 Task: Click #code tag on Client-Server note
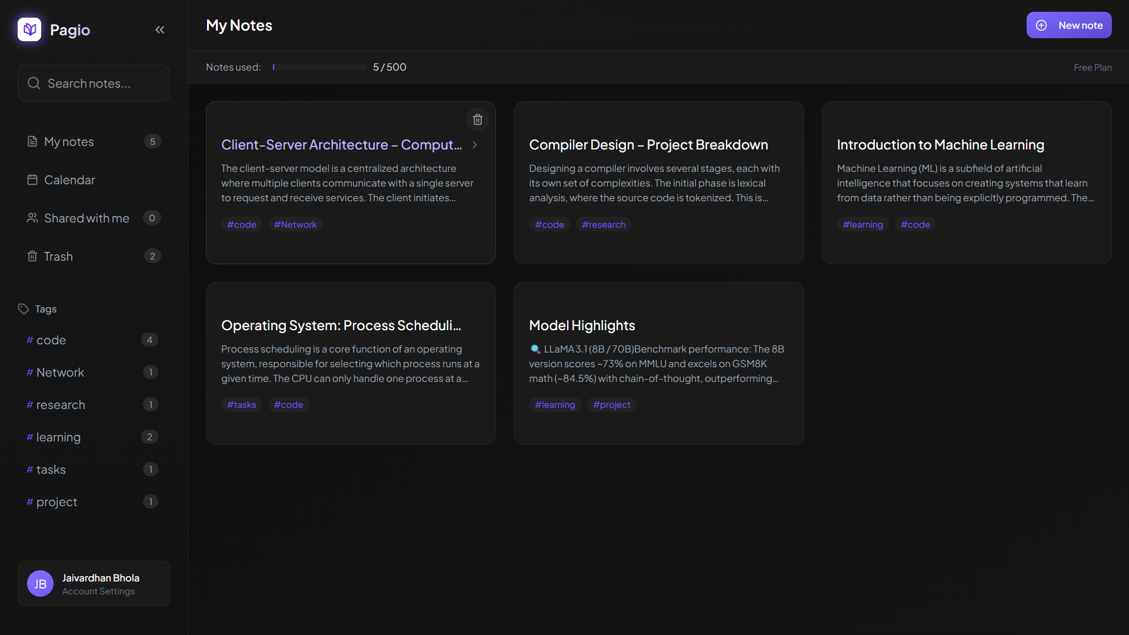click(242, 224)
